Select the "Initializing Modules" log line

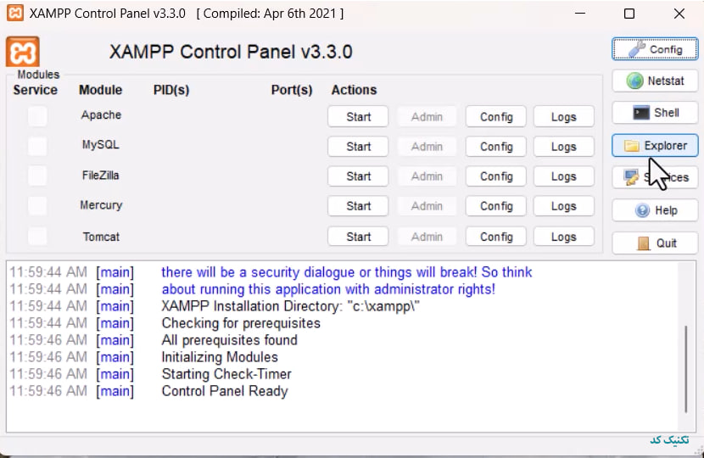point(220,357)
